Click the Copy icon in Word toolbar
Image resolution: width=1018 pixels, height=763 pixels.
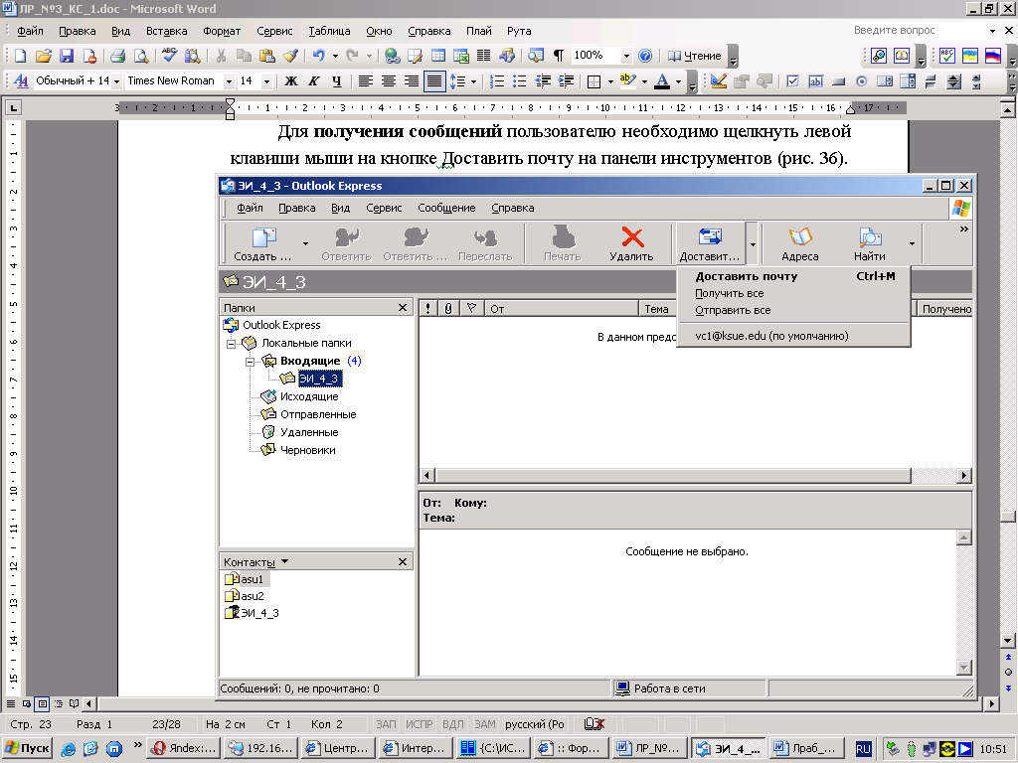(x=245, y=56)
